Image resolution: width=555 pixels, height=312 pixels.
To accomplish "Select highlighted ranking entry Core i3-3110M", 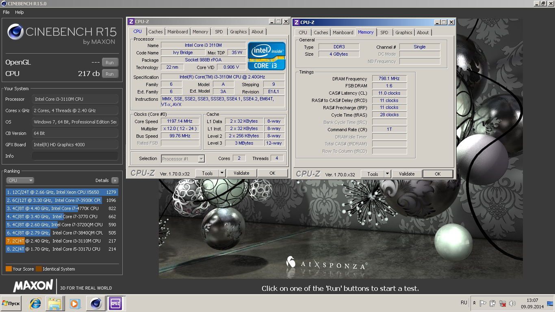I will tap(61, 241).
